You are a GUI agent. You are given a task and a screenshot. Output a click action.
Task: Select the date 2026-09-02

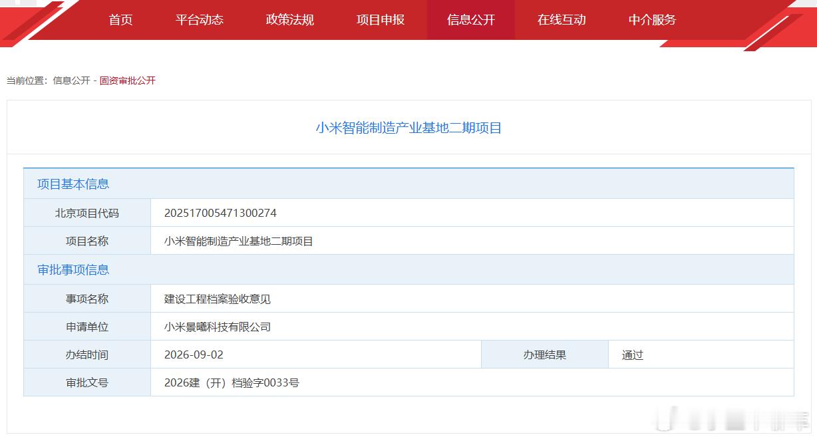(x=194, y=355)
